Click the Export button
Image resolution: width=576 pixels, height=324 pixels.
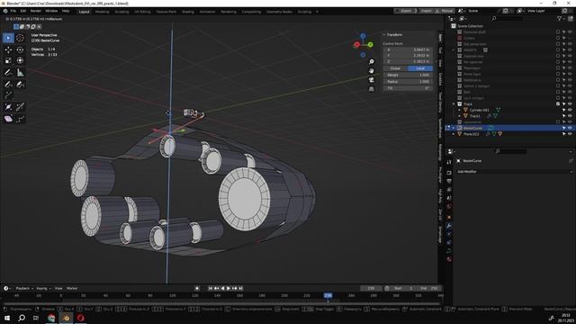(406, 11)
